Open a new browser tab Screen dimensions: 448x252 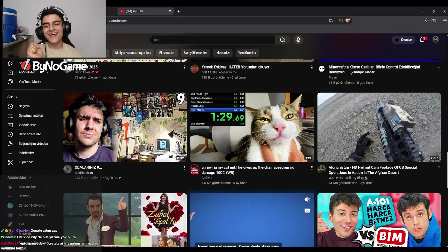coord(178,11)
